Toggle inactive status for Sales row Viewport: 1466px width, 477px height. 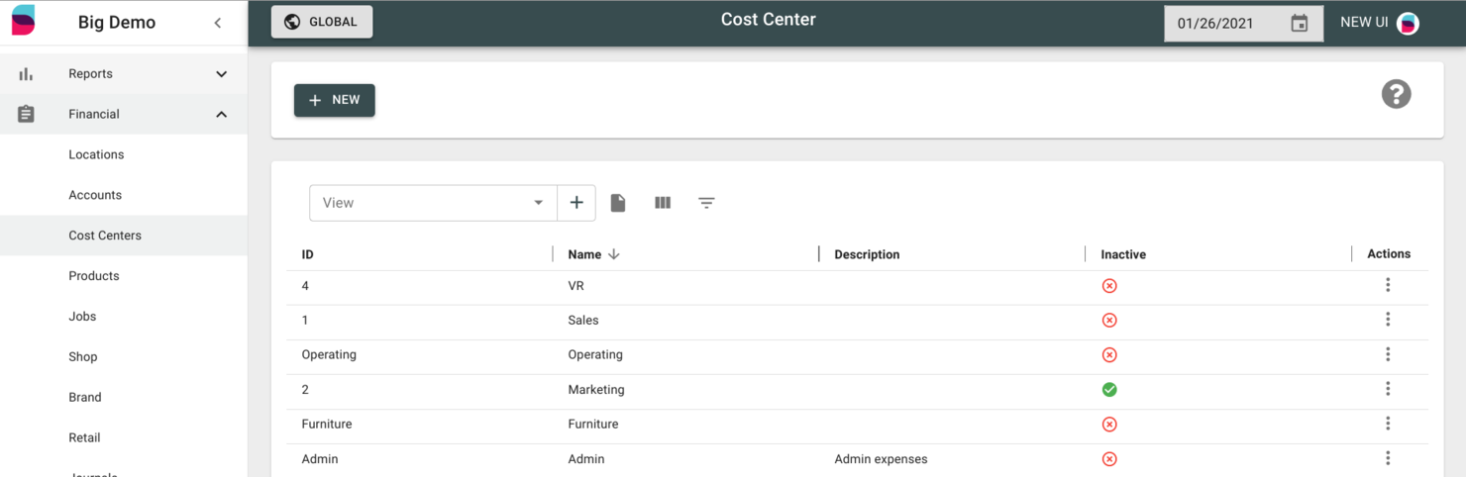pos(1109,321)
